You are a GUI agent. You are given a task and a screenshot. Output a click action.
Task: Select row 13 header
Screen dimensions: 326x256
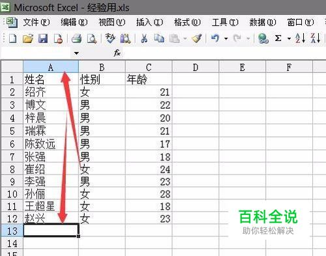point(12,231)
